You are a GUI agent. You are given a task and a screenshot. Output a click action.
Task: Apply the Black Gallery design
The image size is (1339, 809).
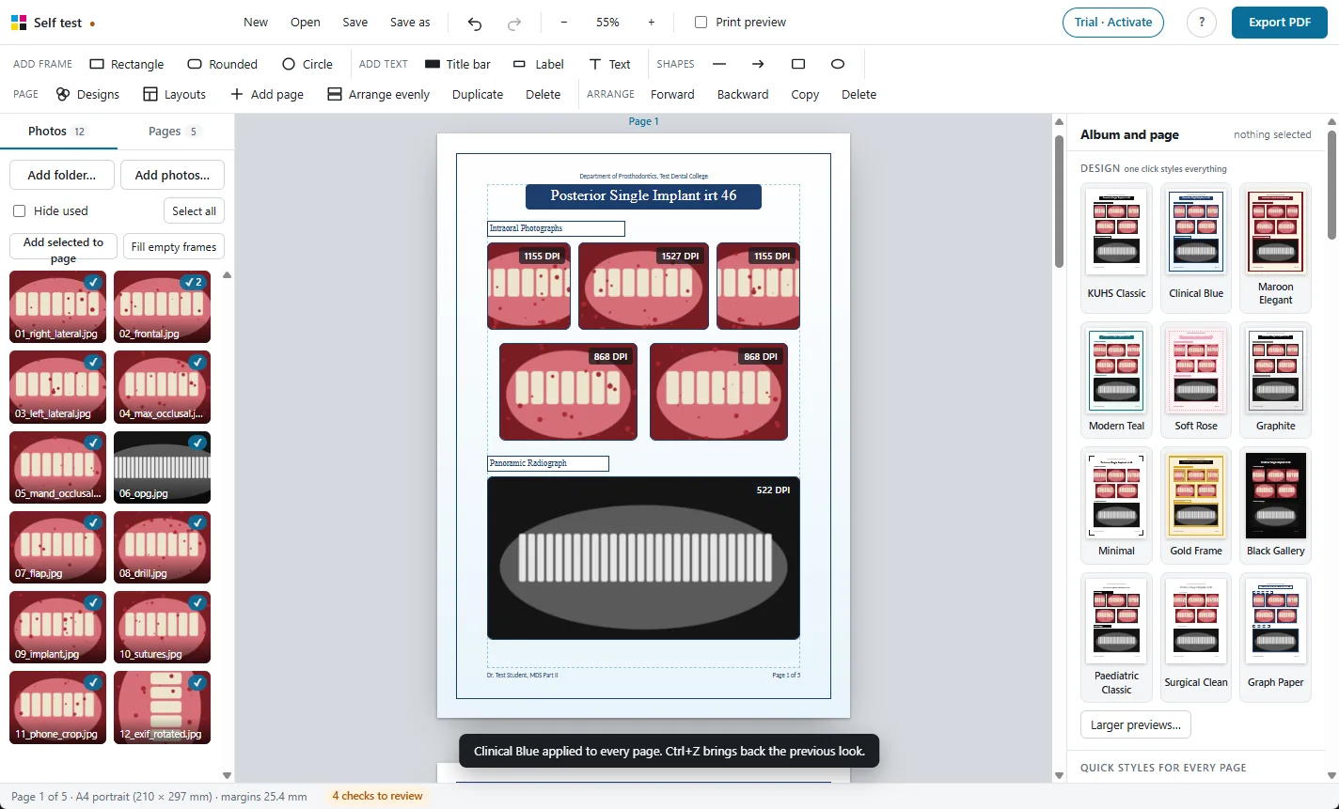point(1276,505)
